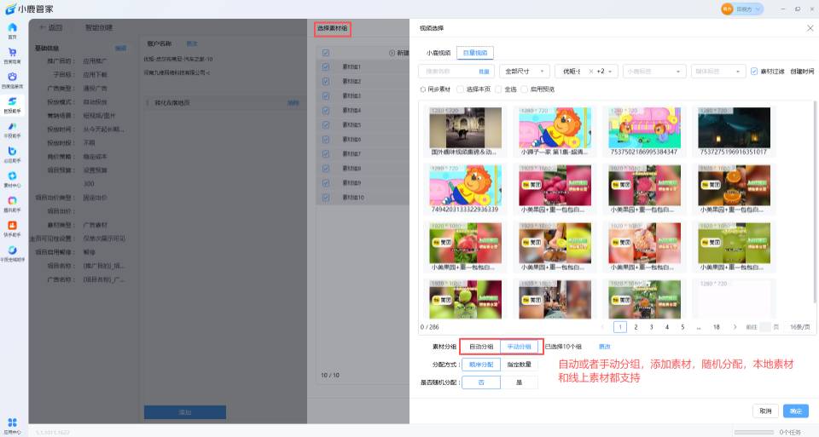
Task: Open the 快手助手 orange sidebar icon
Action: pyautogui.click(x=12, y=226)
